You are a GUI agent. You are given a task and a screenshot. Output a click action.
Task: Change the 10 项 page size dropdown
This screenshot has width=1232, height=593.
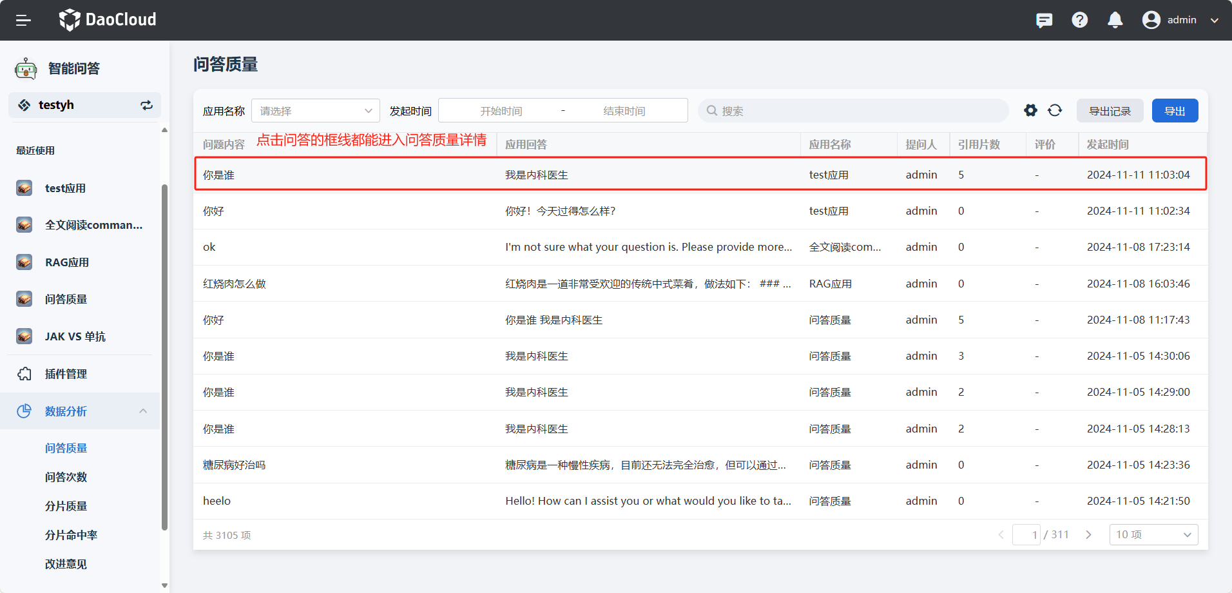pos(1153,534)
